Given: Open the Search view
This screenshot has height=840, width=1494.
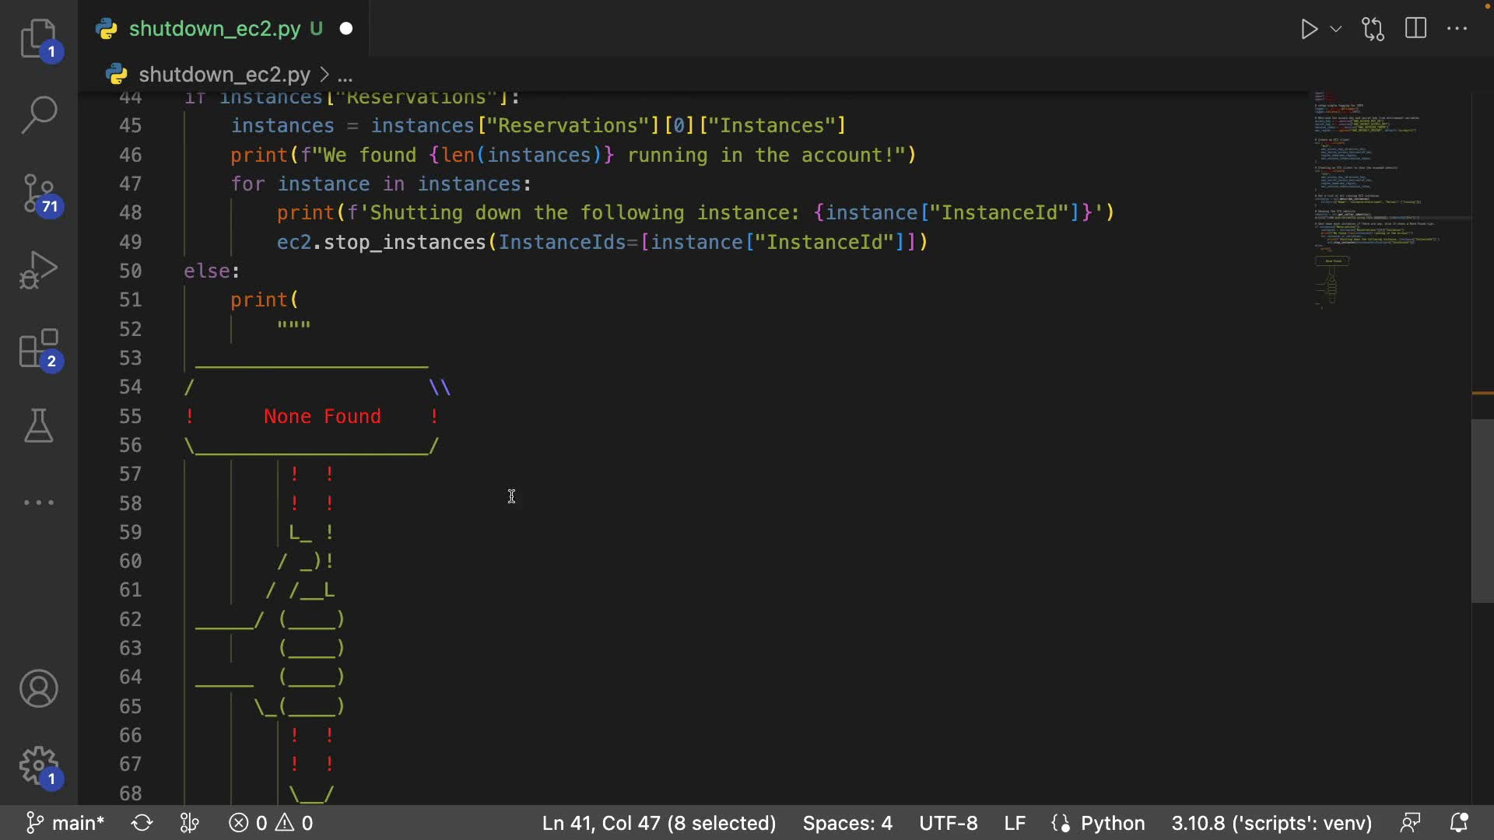Looking at the screenshot, I should [38, 115].
